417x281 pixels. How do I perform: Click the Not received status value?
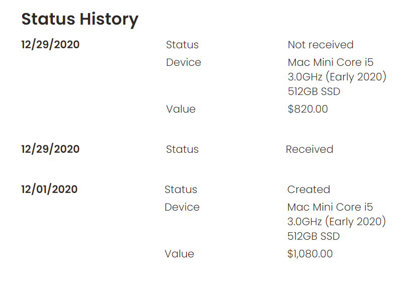pos(320,45)
